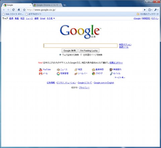Close the Google Chrome について tab
Viewport: 161px width, 148px height.
(60, 5)
